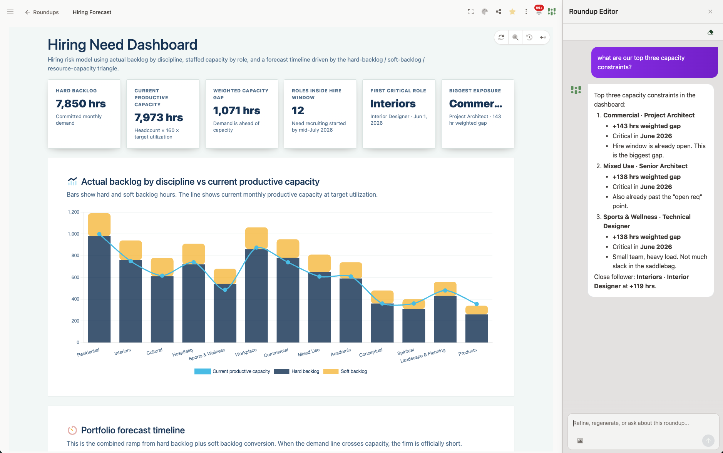This screenshot has width=723, height=453.
Task: Enter fullscreen mode for the roundup
Action: coord(471,12)
